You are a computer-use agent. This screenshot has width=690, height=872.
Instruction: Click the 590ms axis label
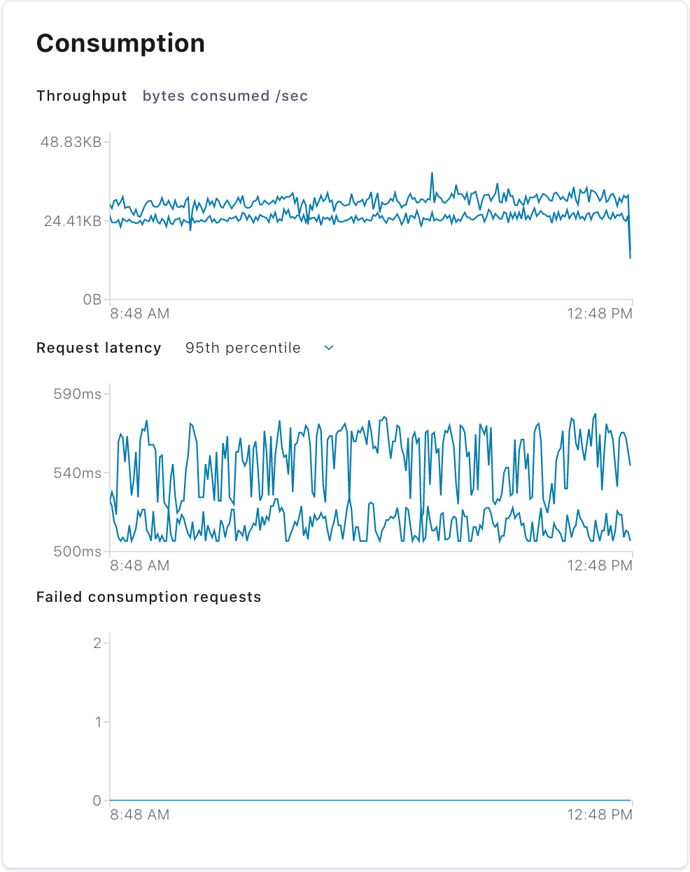[x=77, y=394]
